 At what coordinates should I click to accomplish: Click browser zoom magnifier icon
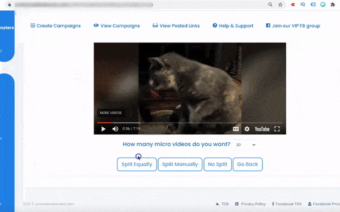click(x=270, y=5)
